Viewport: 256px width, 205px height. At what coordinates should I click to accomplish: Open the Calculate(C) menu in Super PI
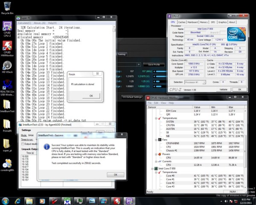point(24,23)
